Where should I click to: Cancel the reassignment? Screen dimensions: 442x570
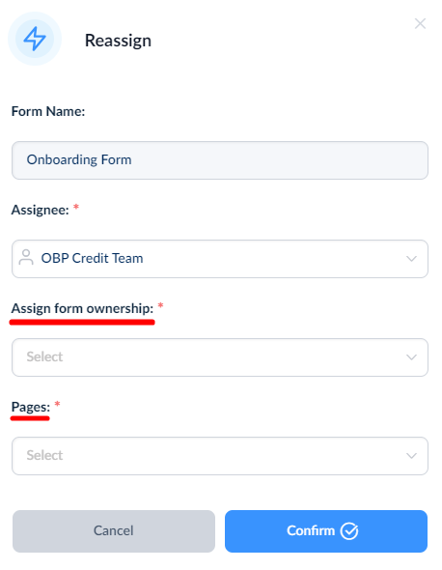[x=114, y=531]
